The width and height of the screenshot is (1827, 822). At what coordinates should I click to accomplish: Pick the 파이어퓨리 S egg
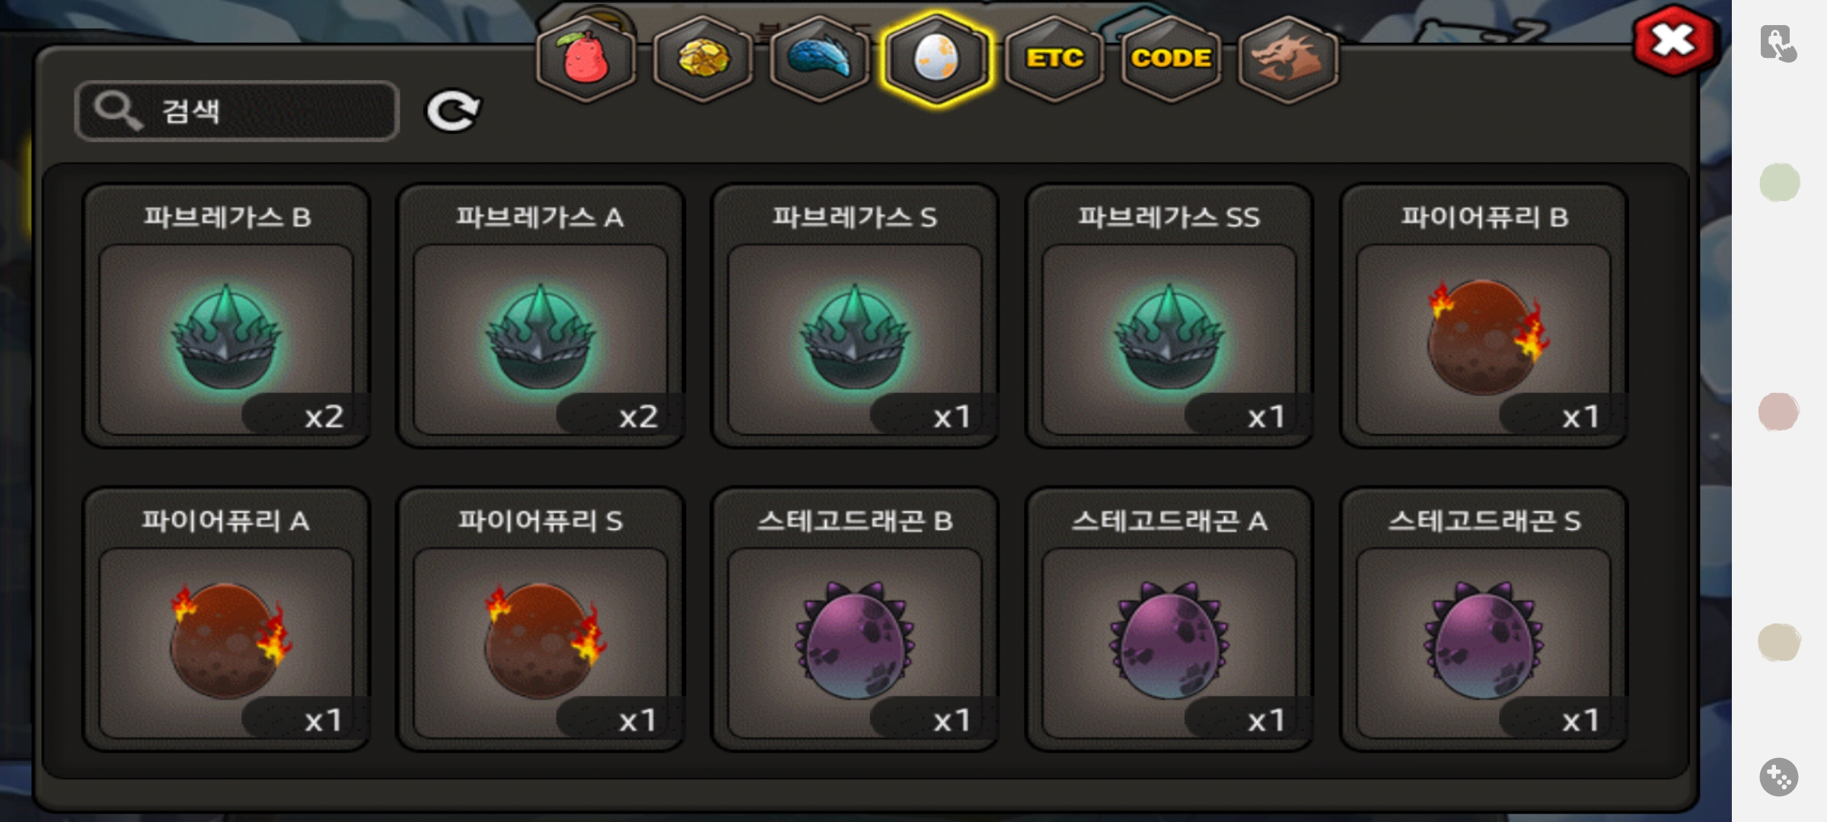click(x=540, y=620)
